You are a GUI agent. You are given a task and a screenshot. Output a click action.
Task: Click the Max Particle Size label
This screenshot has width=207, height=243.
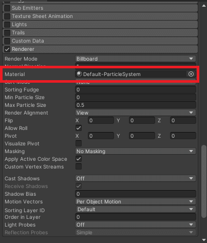(x=25, y=105)
